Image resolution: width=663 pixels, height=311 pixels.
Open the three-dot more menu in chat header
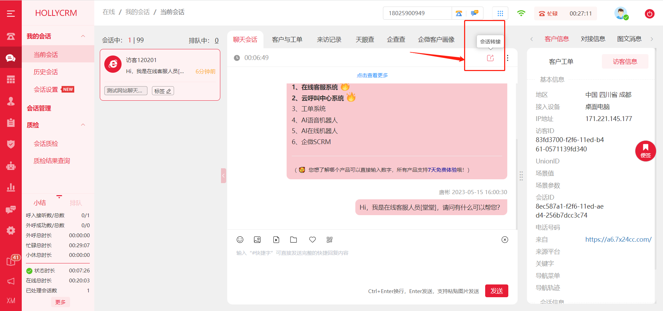(x=507, y=58)
